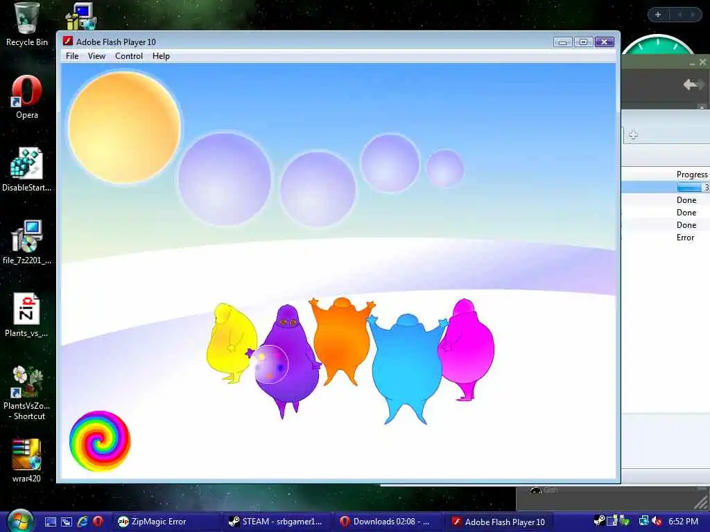
Task: Select the file_7z2201_ installer desktop icon
Action: (27, 242)
